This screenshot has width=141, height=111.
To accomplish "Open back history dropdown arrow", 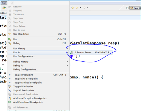I will 80,8.
